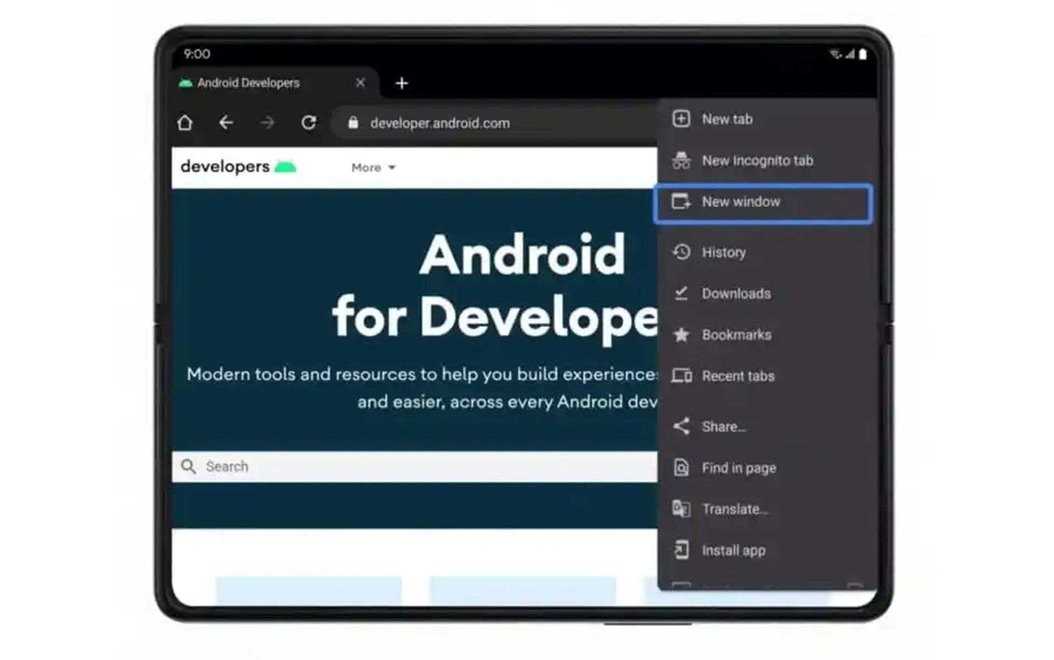Expand the More dropdown on developers site
The image size is (1054, 660).
[x=372, y=167]
